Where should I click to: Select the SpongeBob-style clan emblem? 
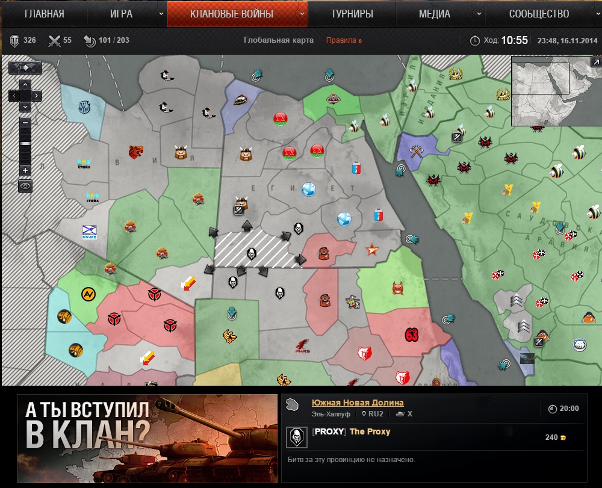pos(352,302)
